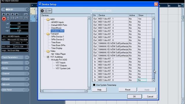This screenshot has width=185, height=104.
Task: Click the Notepad section icon
Action: pos(27,79)
